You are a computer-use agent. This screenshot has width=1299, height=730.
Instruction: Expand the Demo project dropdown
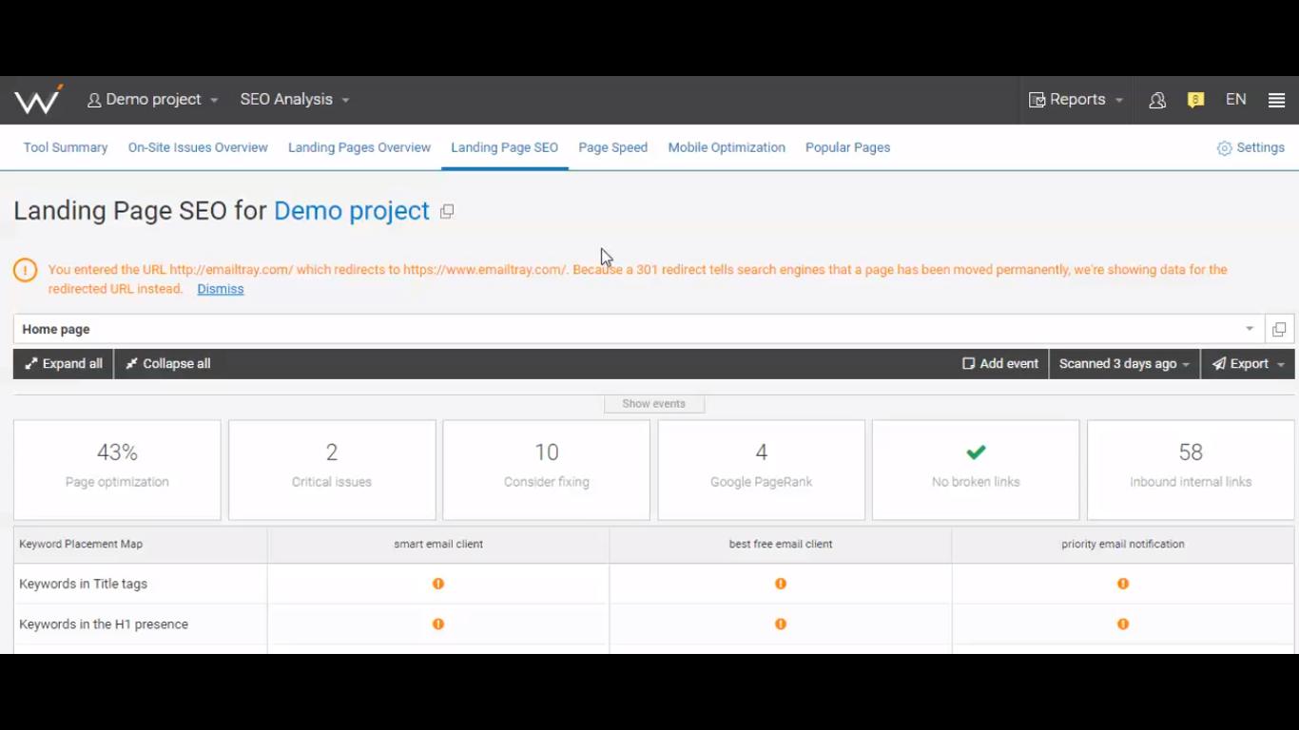[x=153, y=100]
